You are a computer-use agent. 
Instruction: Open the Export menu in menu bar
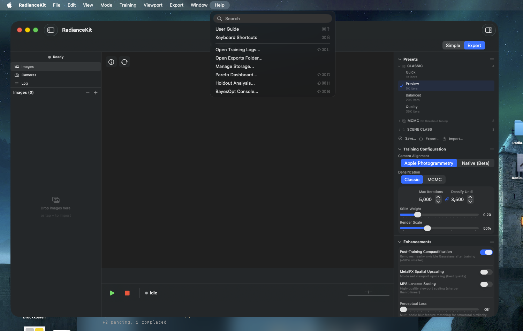[176, 5]
